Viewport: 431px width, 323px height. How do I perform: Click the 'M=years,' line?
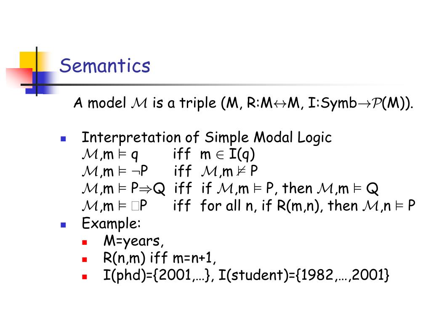pos(133,241)
